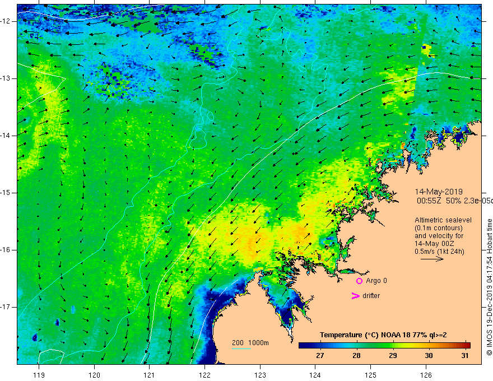Click the longitude axis label 126
The width and height of the screenshot is (493, 381).
pos(426,375)
